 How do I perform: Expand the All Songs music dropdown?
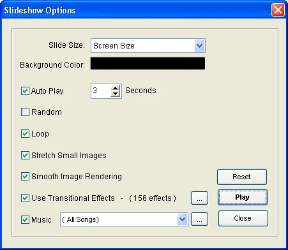(183, 219)
